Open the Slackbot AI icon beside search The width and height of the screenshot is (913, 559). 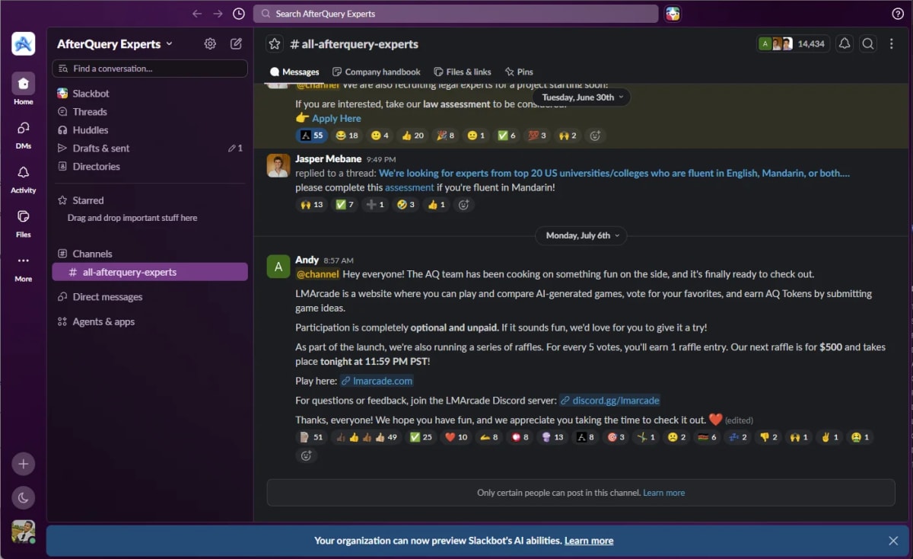pos(673,14)
